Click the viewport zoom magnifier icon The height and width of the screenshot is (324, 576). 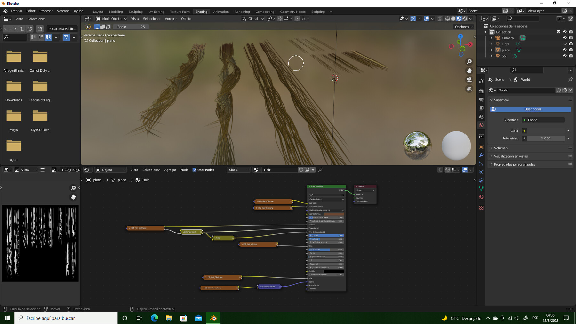tap(469, 62)
